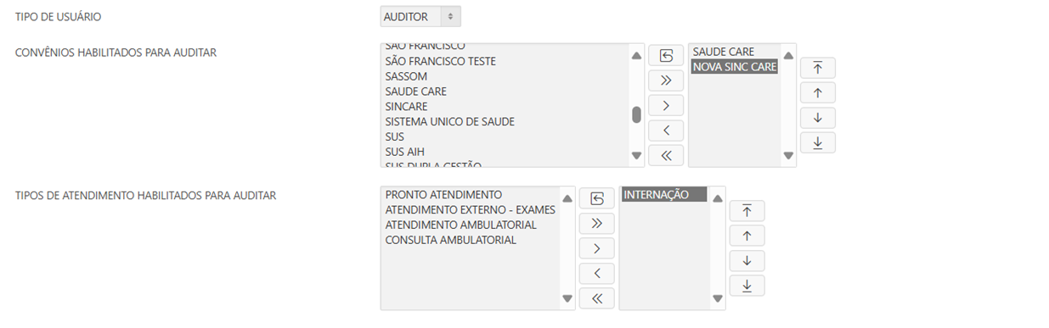Click reset icon above convênios transfer arrows

[666, 55]
